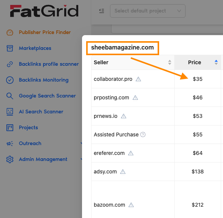
Task: Select the ereferer.com seller name
Action: click(109, 153)
